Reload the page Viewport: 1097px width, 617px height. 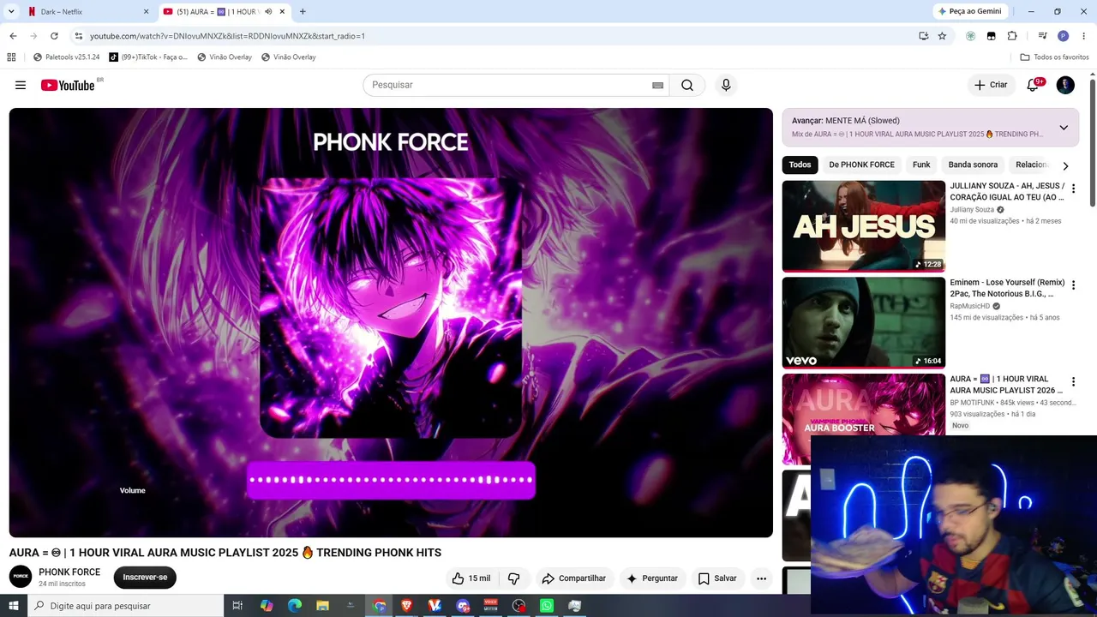click(x=54, y=36)
